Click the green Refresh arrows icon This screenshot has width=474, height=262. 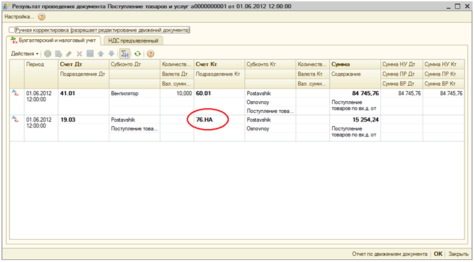coord(138,54)
